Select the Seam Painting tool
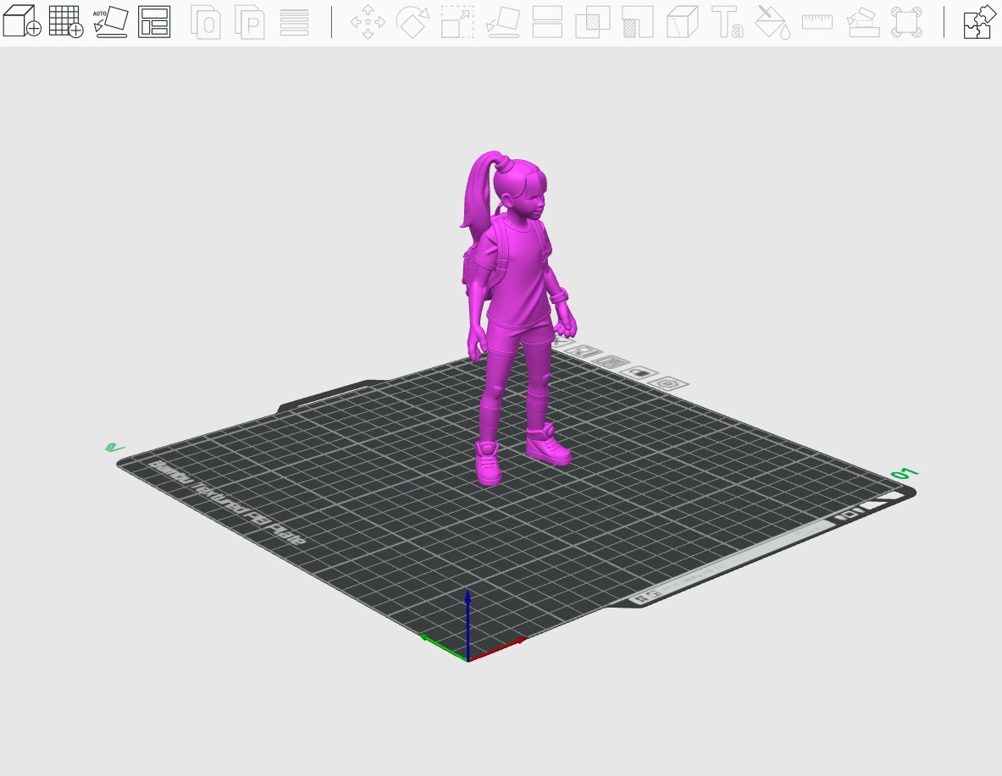This screenshot has height=776, width=1002. pos(683,21)
